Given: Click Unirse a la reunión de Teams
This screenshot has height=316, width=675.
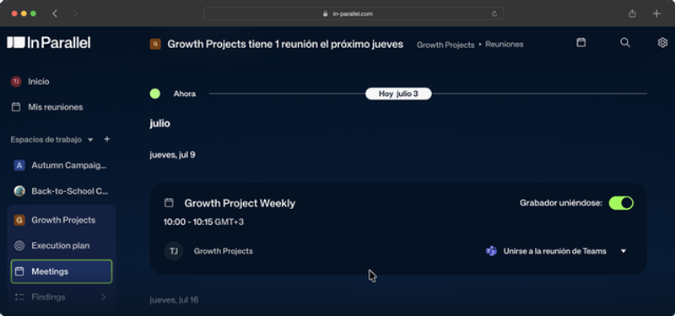Looking at the screenshot, I should tap(555, 251).
